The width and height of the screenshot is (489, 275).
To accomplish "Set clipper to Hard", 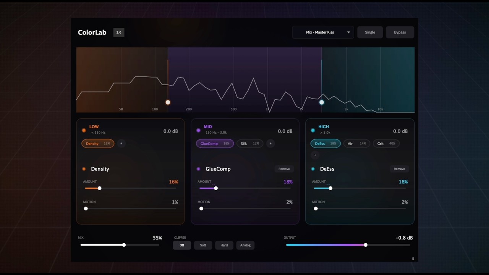I will point(224,245).
